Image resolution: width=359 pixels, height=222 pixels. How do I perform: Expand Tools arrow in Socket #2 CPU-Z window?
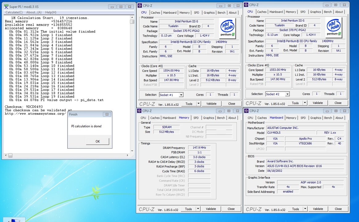(305, 103)
